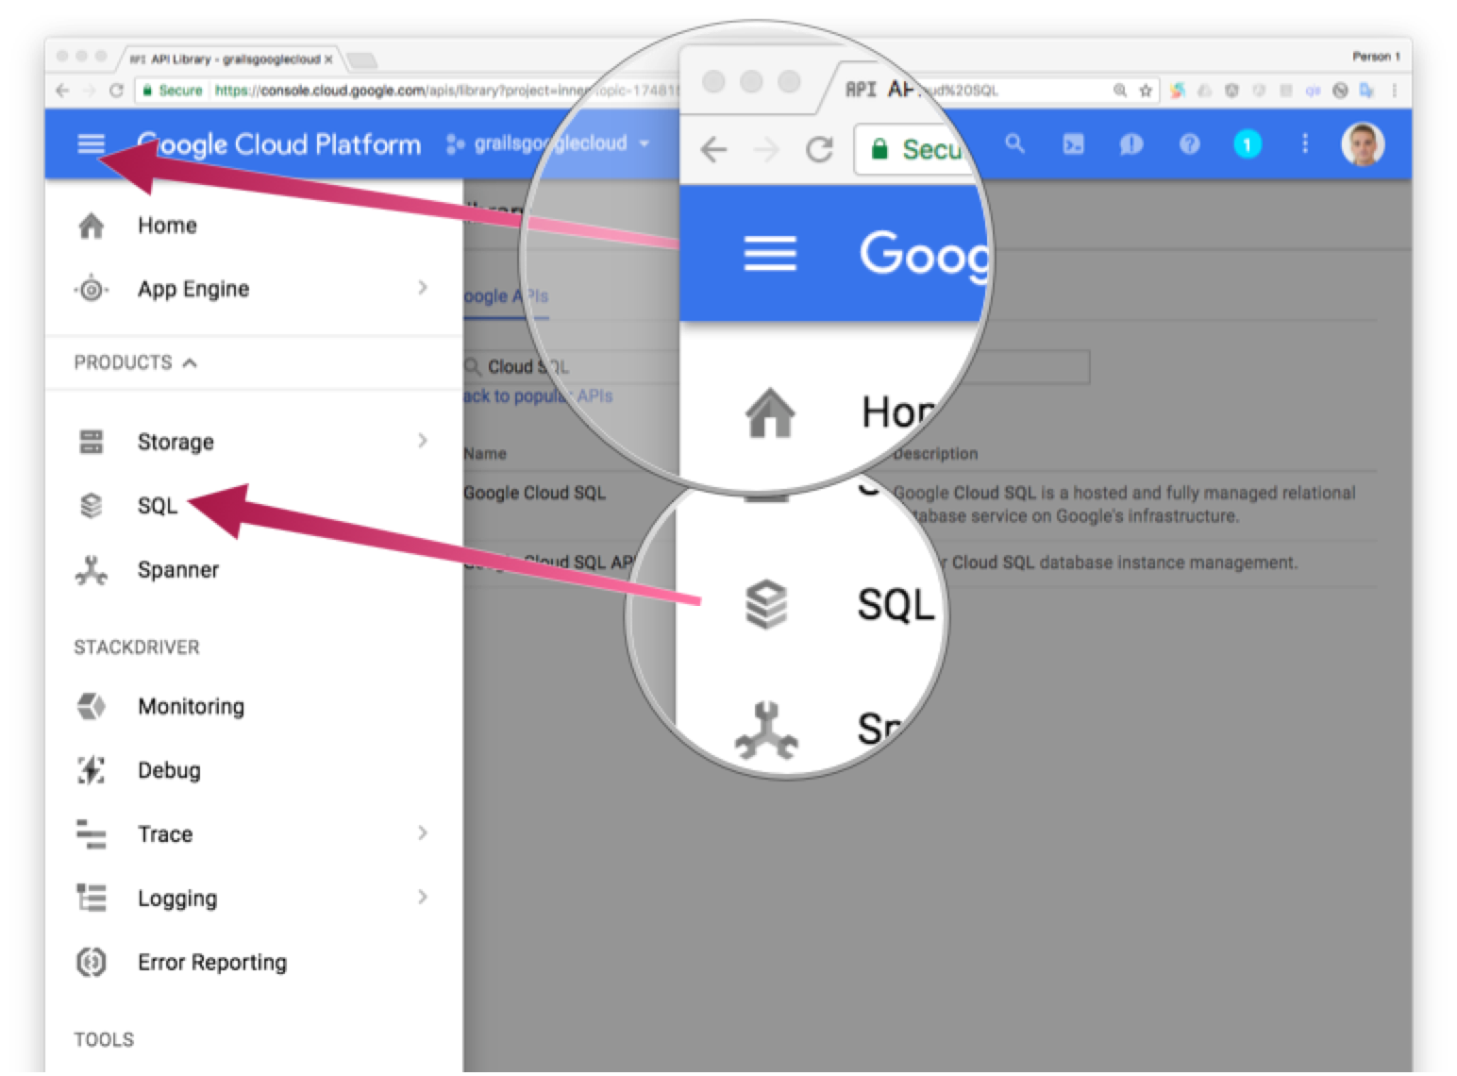Click the Logging icon
The height and width of the screenshot is (1076, 1457).
pyautogui.click(x=92, y=898)
